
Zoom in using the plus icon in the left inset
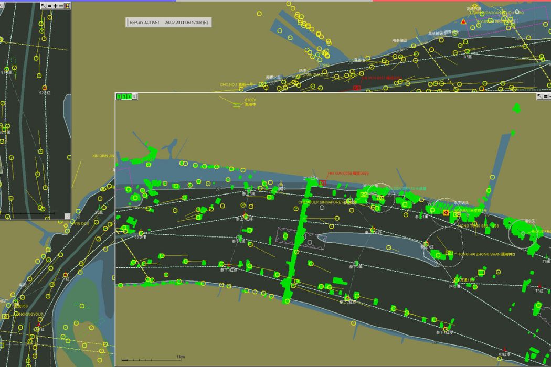click(x=55, y=6)
